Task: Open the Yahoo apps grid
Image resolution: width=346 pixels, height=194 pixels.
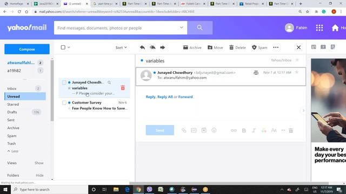Action: [320, 27]
